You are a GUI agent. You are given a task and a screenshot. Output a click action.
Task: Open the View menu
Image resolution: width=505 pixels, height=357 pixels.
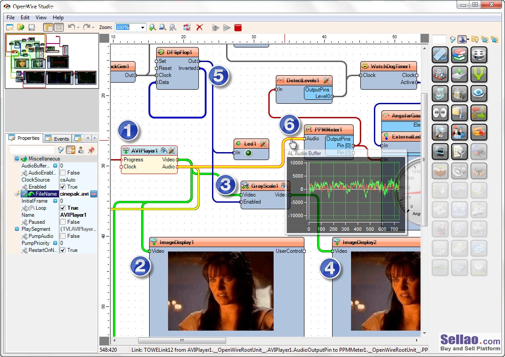click(41, 18)
